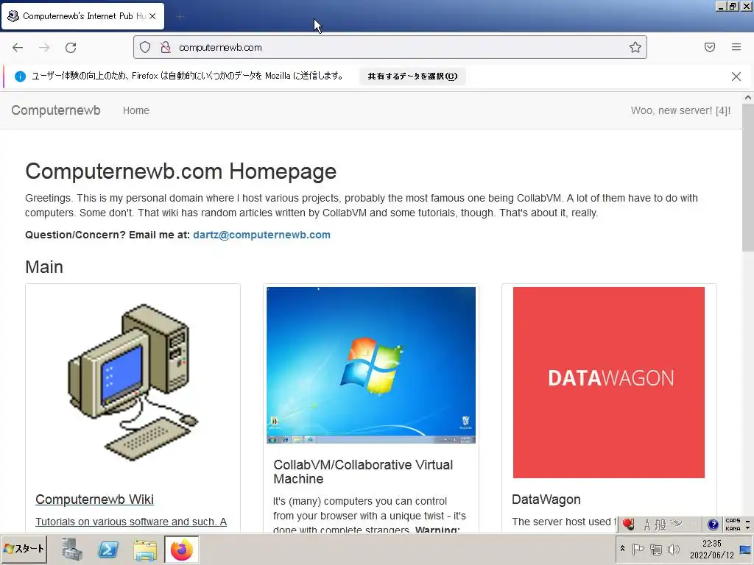Click the Main section heading

[44, 267]
